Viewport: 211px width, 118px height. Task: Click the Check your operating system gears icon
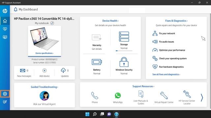pos(155,58)
